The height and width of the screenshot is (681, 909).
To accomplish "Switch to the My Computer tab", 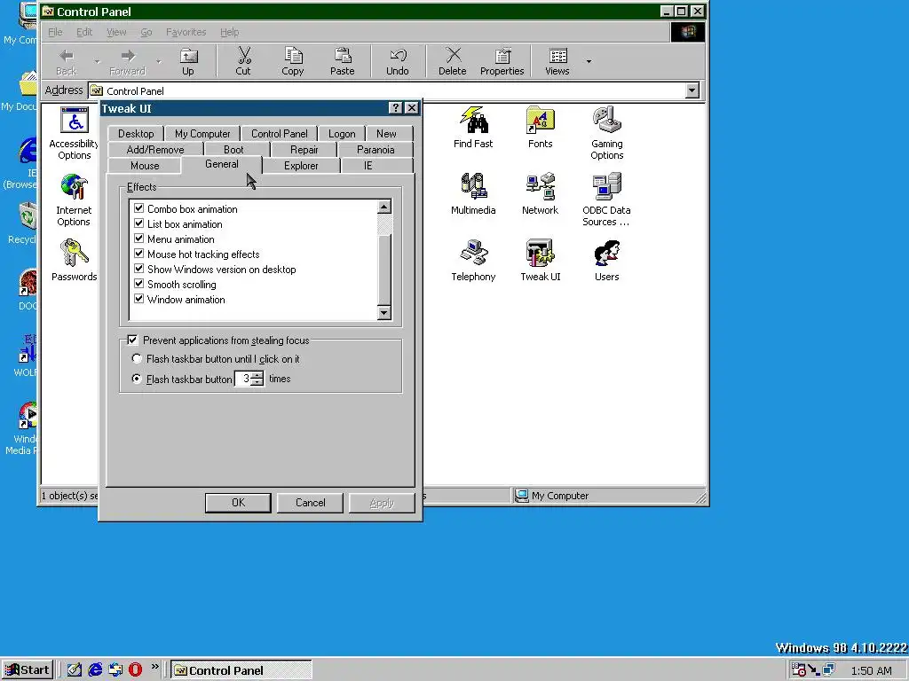I will (x=202, y=134).
